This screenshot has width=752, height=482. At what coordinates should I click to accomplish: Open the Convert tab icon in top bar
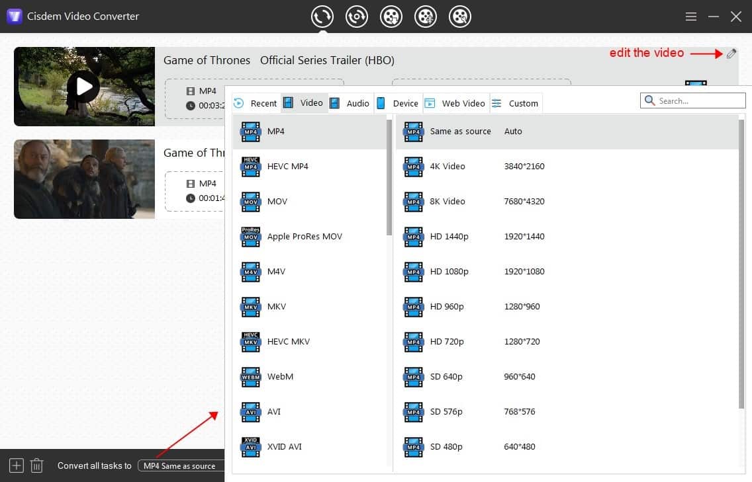pyautogui.click(x=322, y=17)
